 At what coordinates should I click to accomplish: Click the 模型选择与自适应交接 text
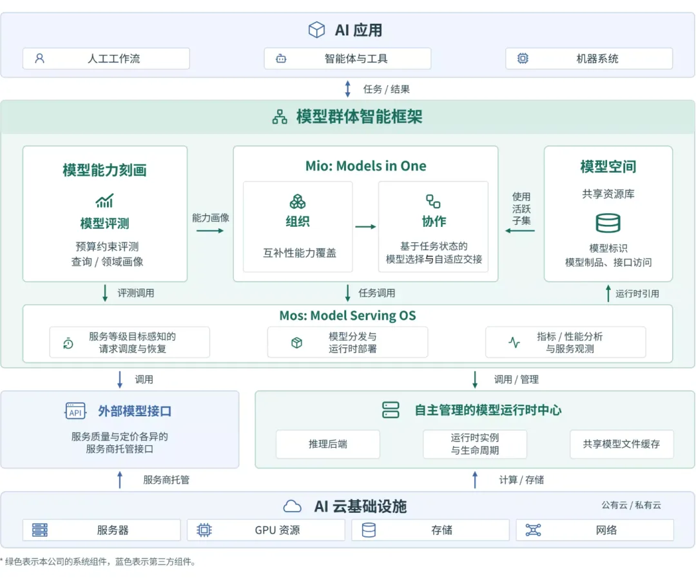(x=434, y=259)
